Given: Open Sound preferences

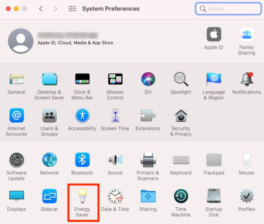Looking at the screenshot, I should tap(115, 160).
